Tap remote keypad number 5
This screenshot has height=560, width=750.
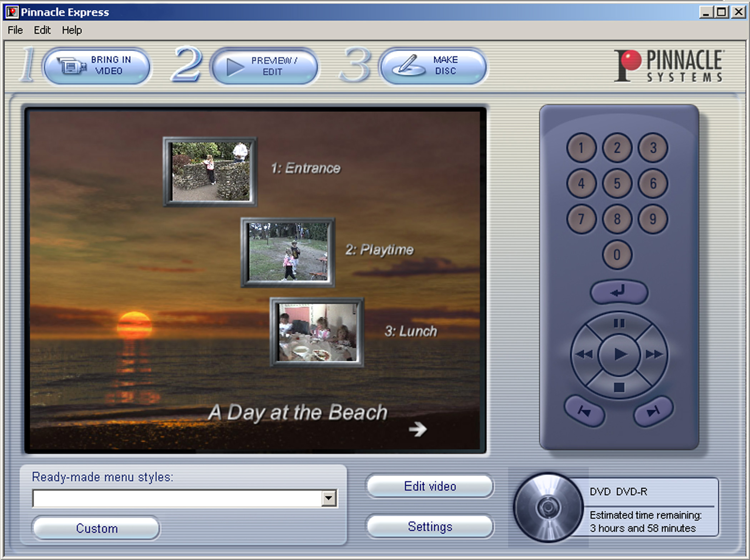click(617, 184)
